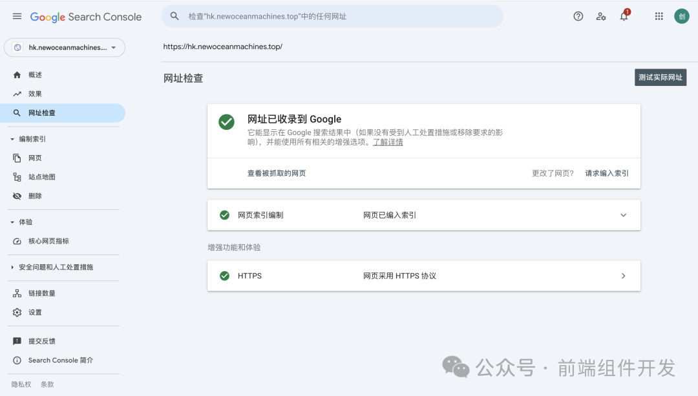Expand the 网页索引编制 result panel
The width and height of the screenshot is (698, 396).
click(x=622, y=214)
